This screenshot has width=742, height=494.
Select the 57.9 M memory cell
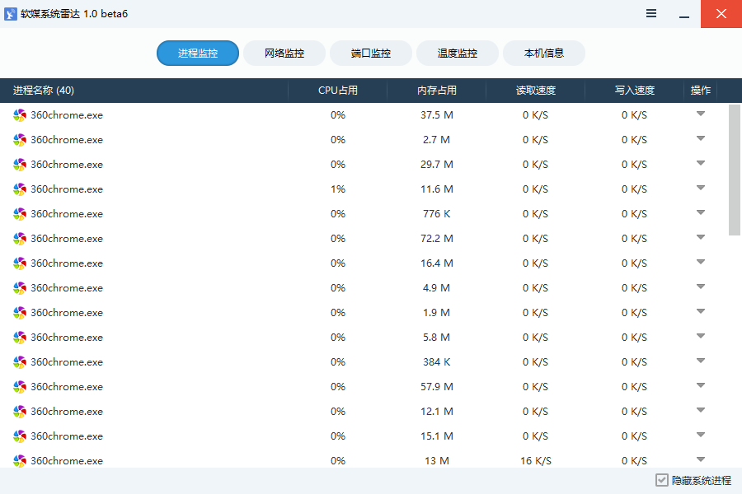click(437, 387)
